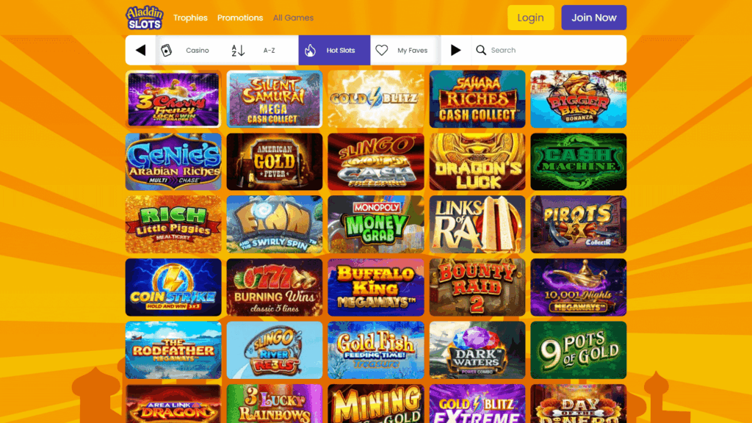Open the 9 Pots of Gold game
The height and width of the screenshot is (423, 752).
(579, 350)
